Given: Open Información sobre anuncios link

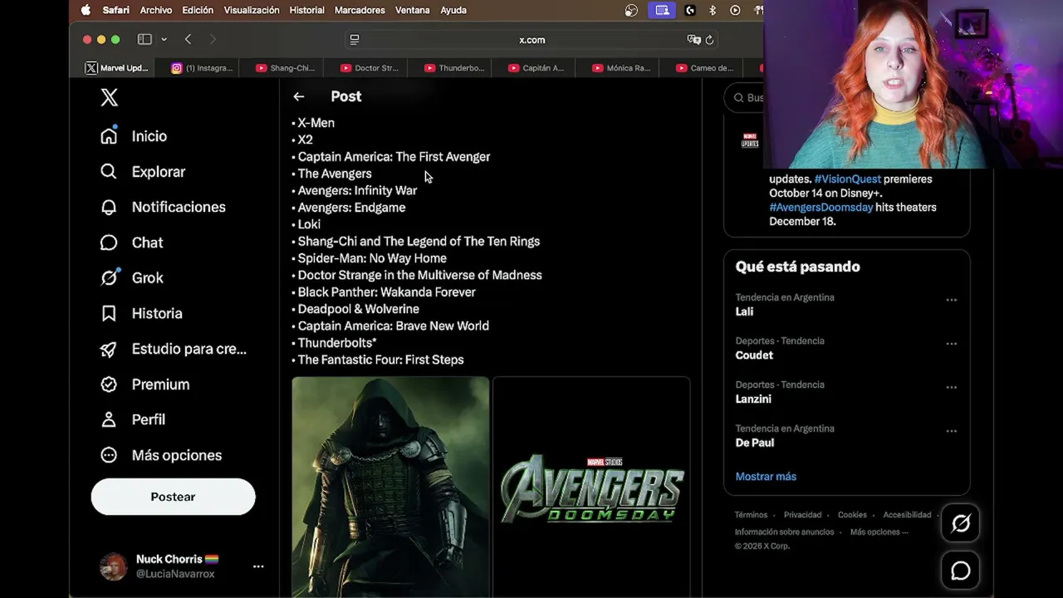Looking at the screenshot, I should pyautogui.click(x=784, y=532).
